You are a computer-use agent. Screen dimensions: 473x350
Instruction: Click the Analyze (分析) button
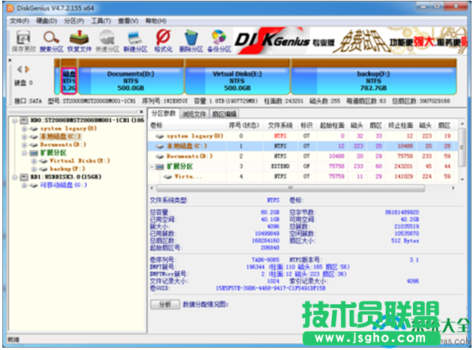pos(165,304)
